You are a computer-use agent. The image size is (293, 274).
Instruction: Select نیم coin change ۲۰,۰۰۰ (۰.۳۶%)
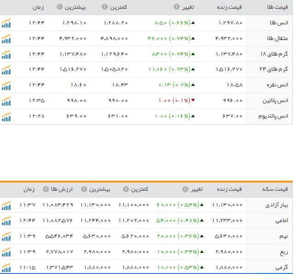coord(181,236)
